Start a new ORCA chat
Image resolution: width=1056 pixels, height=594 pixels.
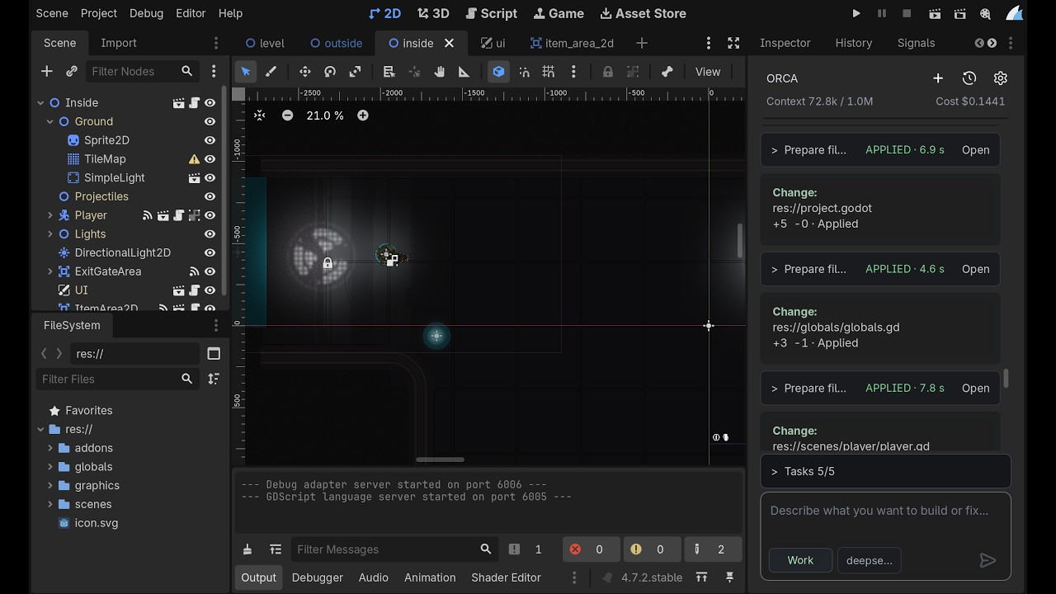point(938,78)
